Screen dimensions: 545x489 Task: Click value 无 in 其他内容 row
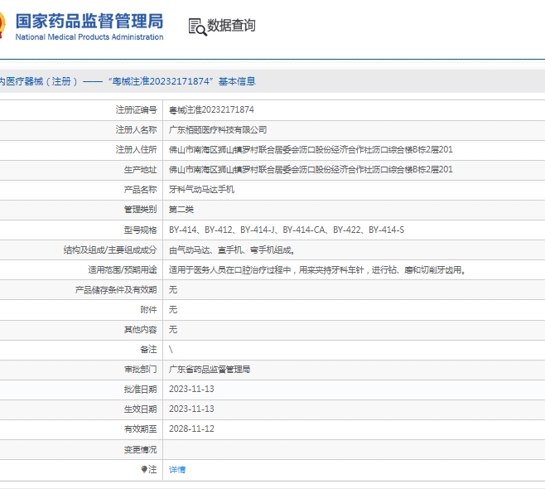click(x=173, y=329)
